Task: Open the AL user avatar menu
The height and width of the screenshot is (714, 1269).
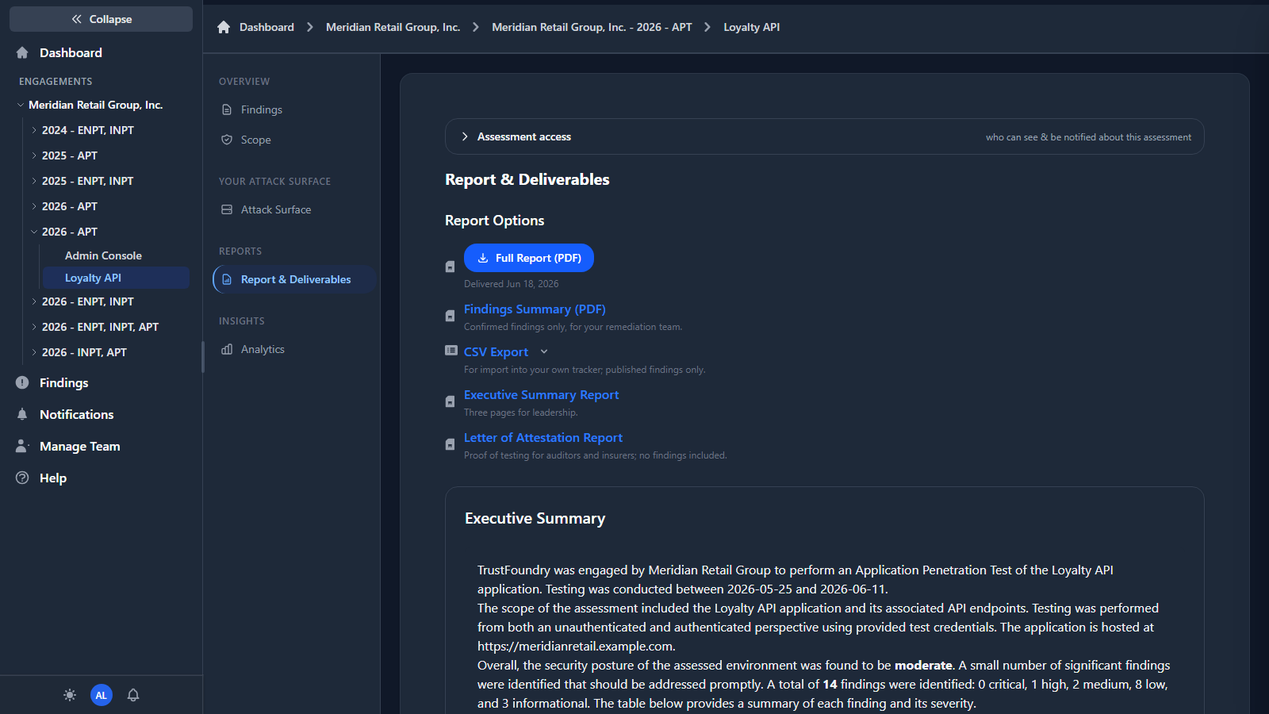Action: coord(102,695)
